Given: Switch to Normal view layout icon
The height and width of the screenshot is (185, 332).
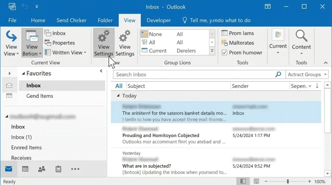Looking at the screenshot, I should [243, 181].
